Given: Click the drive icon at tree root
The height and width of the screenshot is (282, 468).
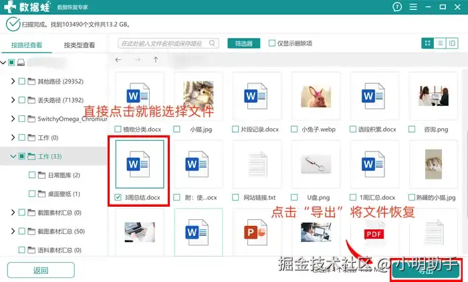Looking at the screenshot, I should [21, 63].
